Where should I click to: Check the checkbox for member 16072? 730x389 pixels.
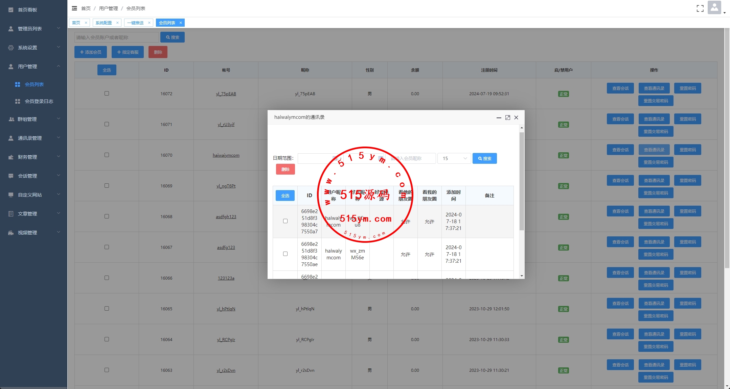point(107,94)
